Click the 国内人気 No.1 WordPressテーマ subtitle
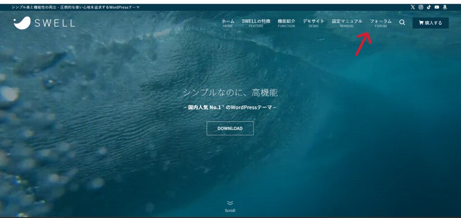Image resolution: width=461 pixels, height=218 pixels. (230, 107)
